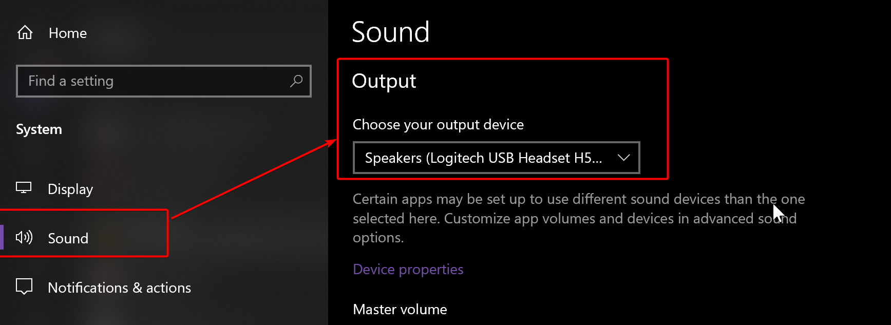Click the Sound page title heading
The width and height of the screenshot is (891, 325).
pos(390,32)
